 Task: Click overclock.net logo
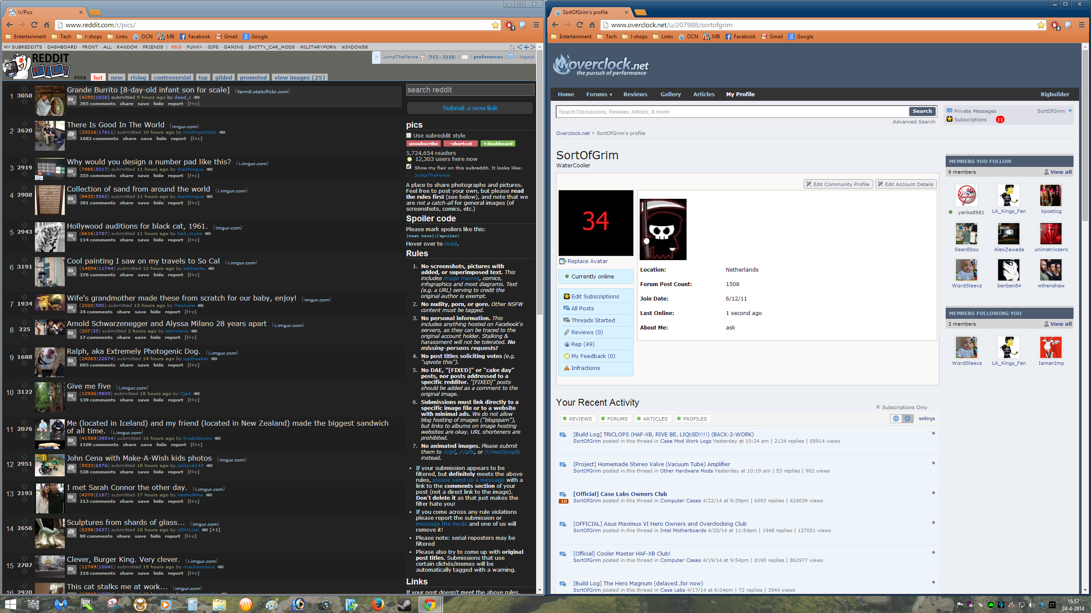(x=601, y=65)
